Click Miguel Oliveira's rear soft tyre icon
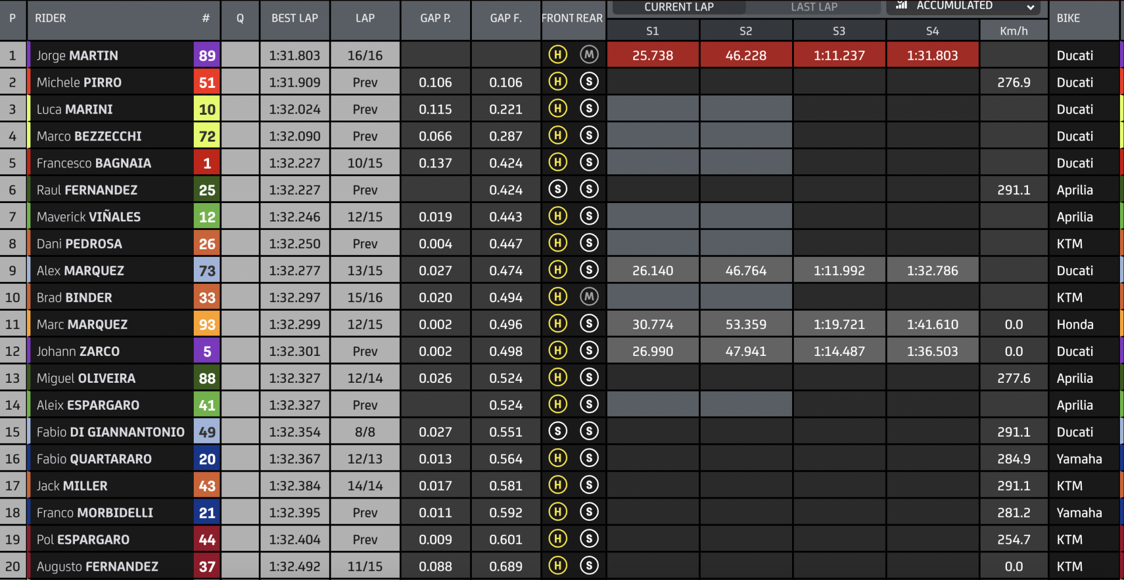The image size is (1124, 580). 589,378
